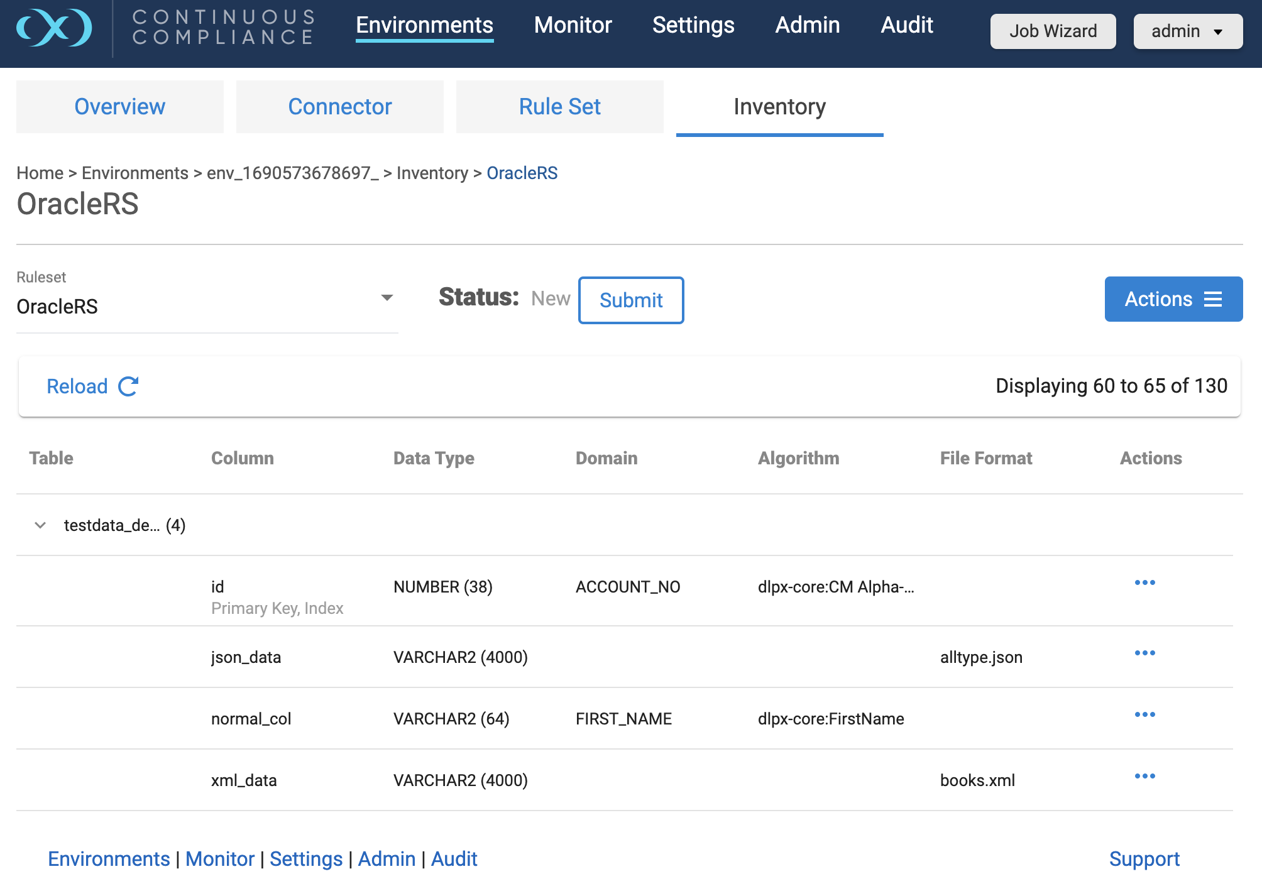Image resolution: width=1262 pixels, height=896 pixels.
Task: Collapse the testdata_de... table group
Action: [40, 525]
